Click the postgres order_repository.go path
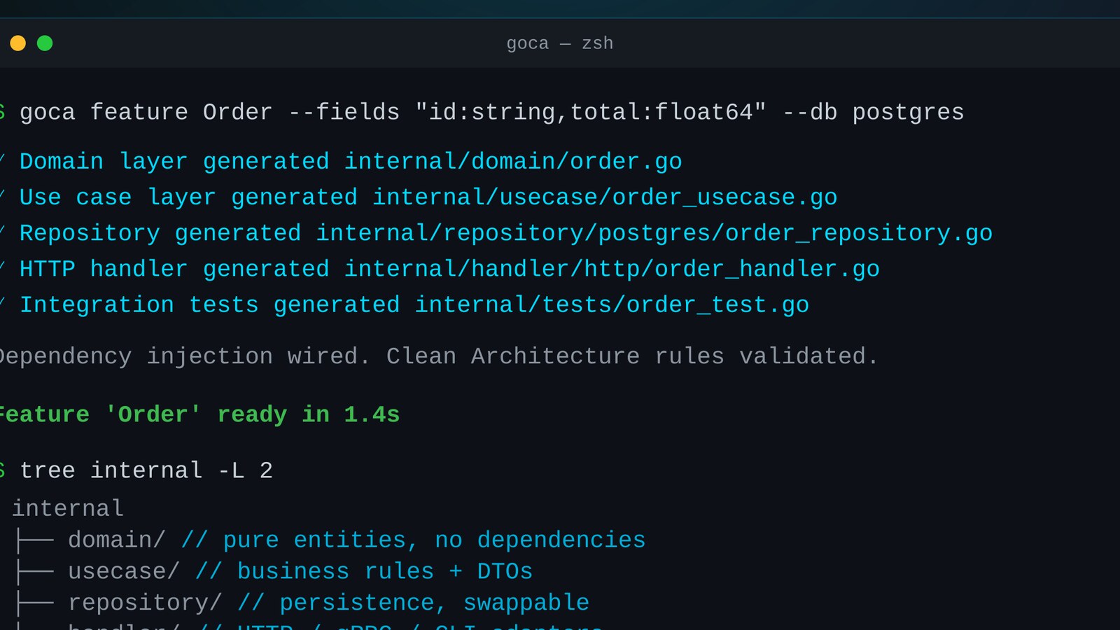Viewport: 1120px width, 630px height. pyautogui.click(x=654, y=233)
